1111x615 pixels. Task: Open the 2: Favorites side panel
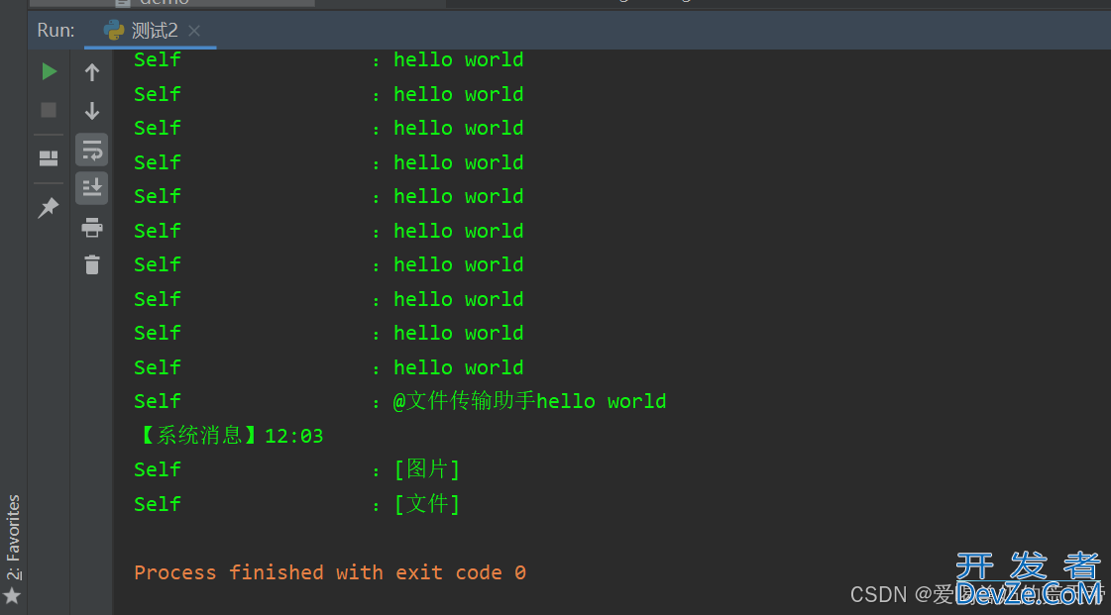tap(13, 537)
